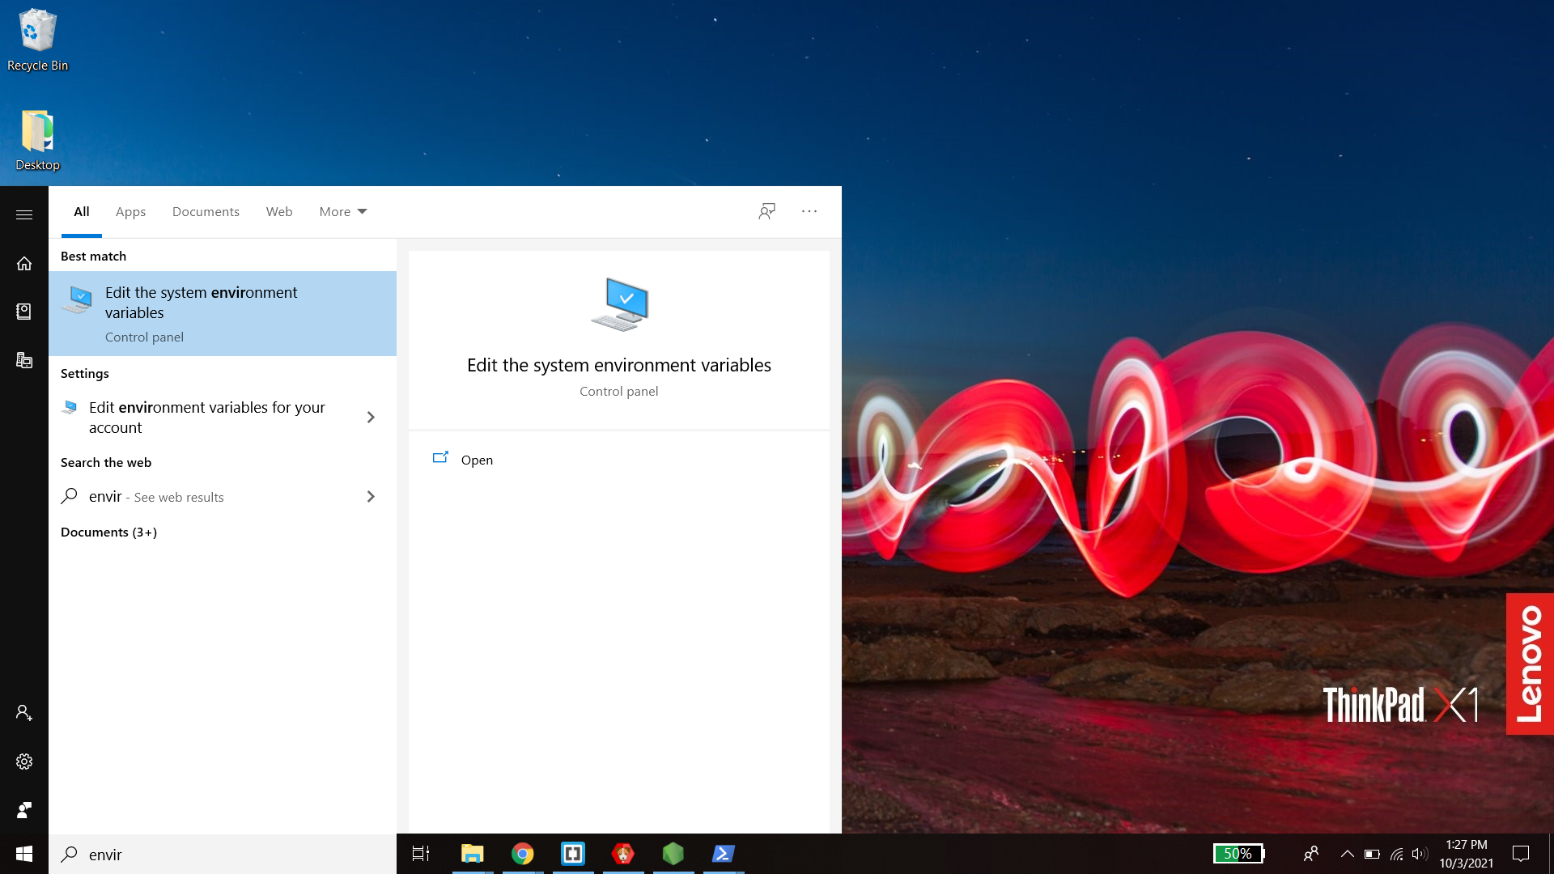Switch to the Apps tab
This screenshot has height=874, width=1554.
point(130,211)
